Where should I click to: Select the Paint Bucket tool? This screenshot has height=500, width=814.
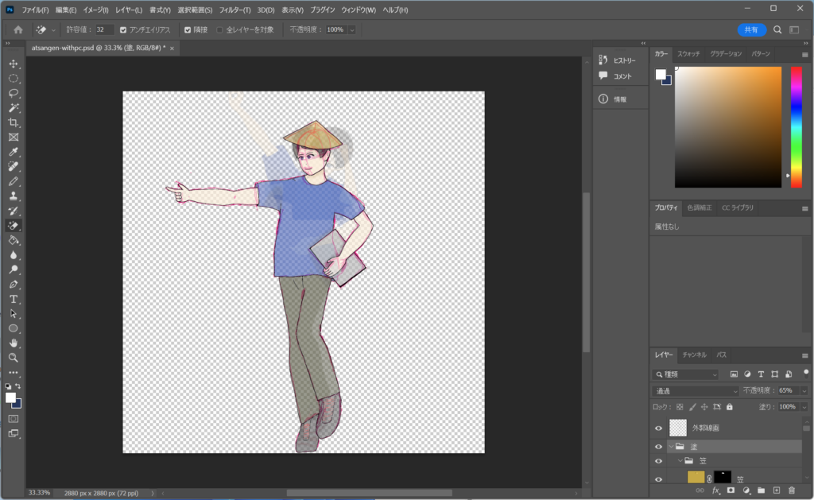tap(14, 240)
